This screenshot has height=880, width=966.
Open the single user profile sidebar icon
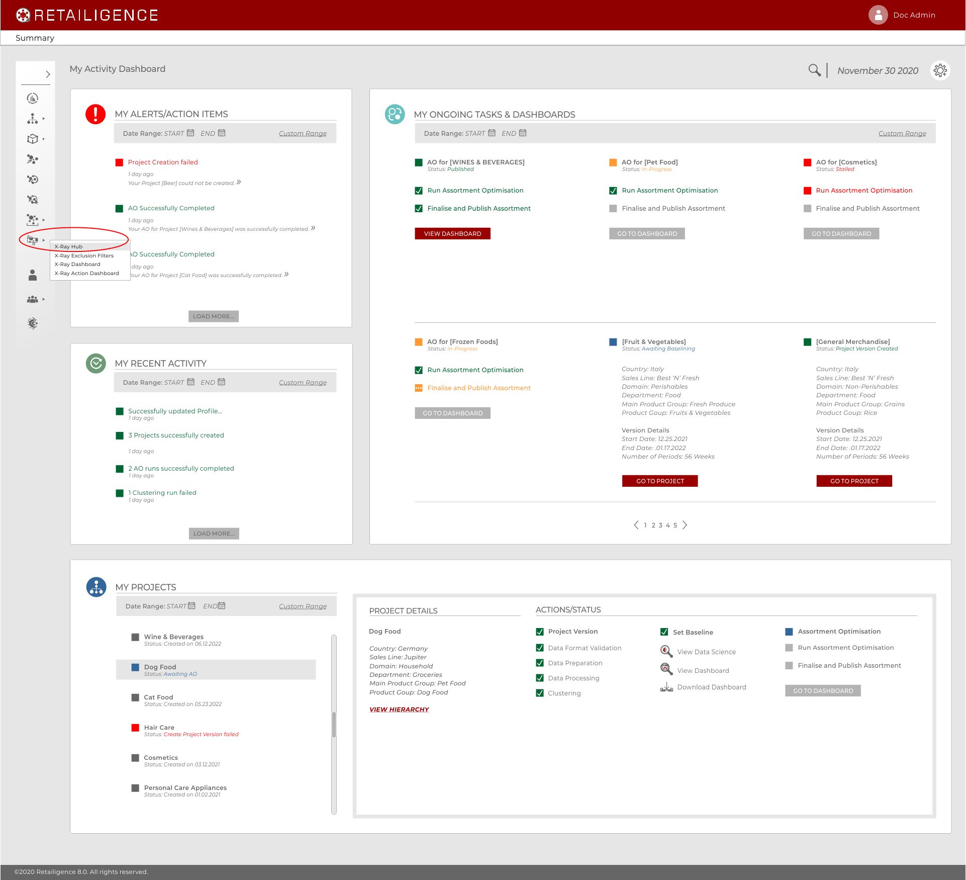tap(33, 275)
